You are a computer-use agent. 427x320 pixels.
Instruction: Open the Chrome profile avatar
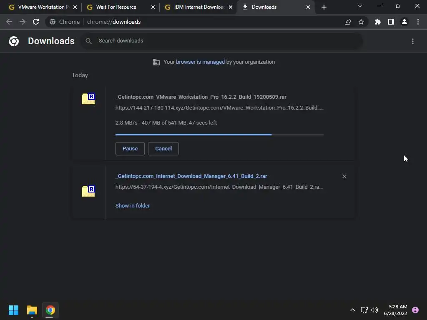(404, 22)
